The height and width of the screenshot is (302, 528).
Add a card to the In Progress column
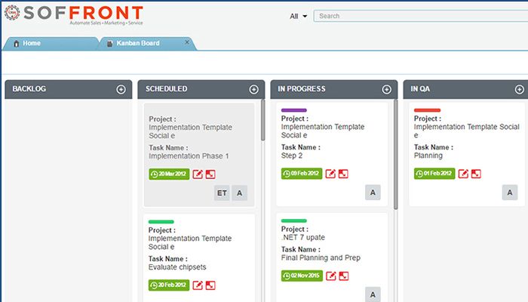pyautogui.click(x=386, y=89)
